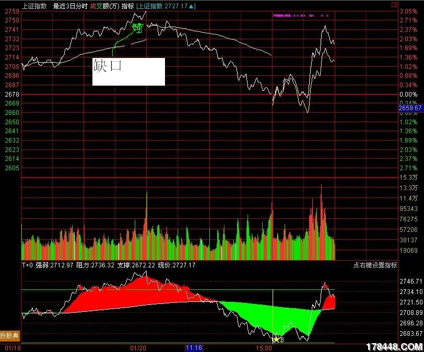Select the 上证指数 title label
424x352 pixels.
(x=34, y=6)
